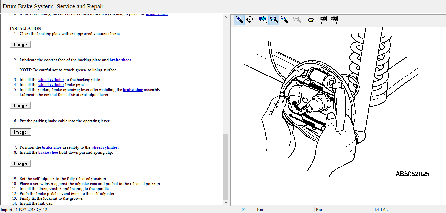Print the diagram with the printer icon
Viewport: 446px width, 213px height.
click(x=311, y=19)
